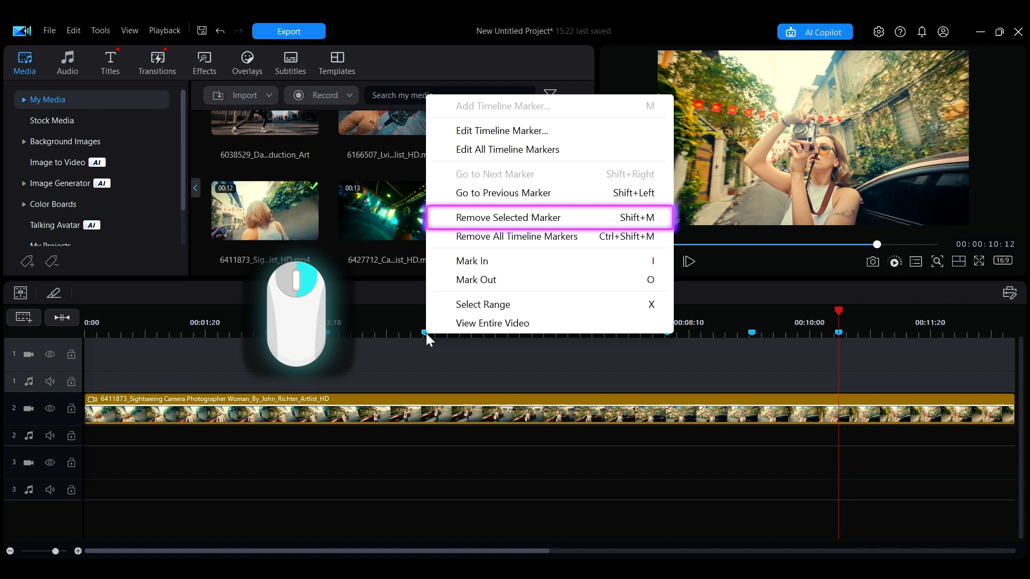1030x579 pixels.
Task: Open the Edit menu
Action: pos(73,31)
